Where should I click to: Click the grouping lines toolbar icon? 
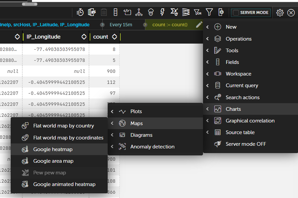186,12
